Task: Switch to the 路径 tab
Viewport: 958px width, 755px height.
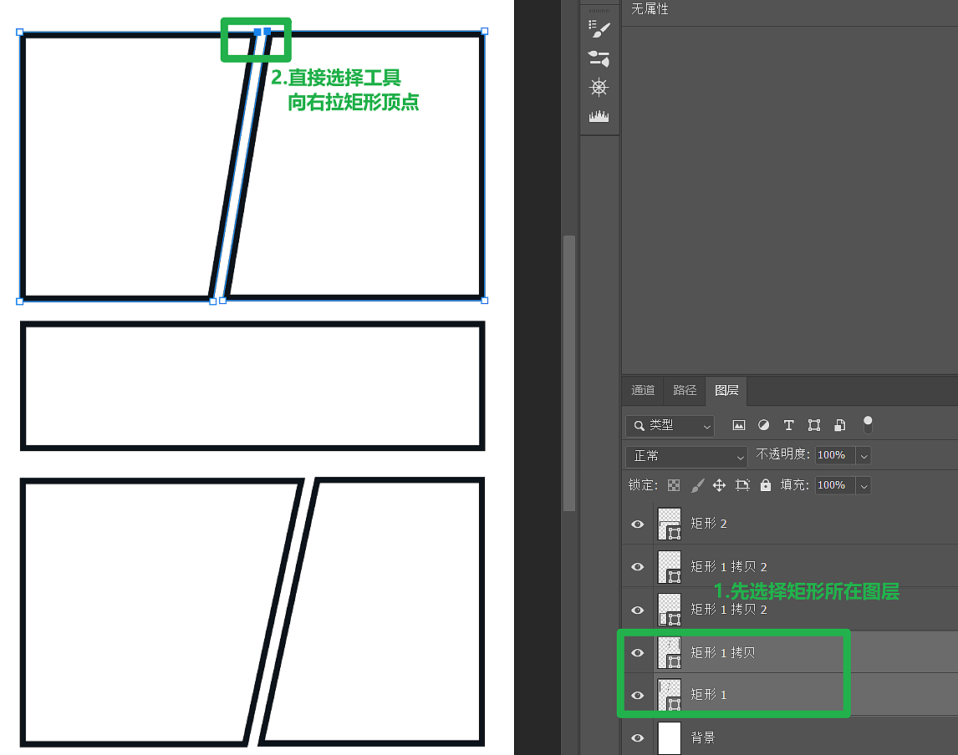Action: coord(685,391)
